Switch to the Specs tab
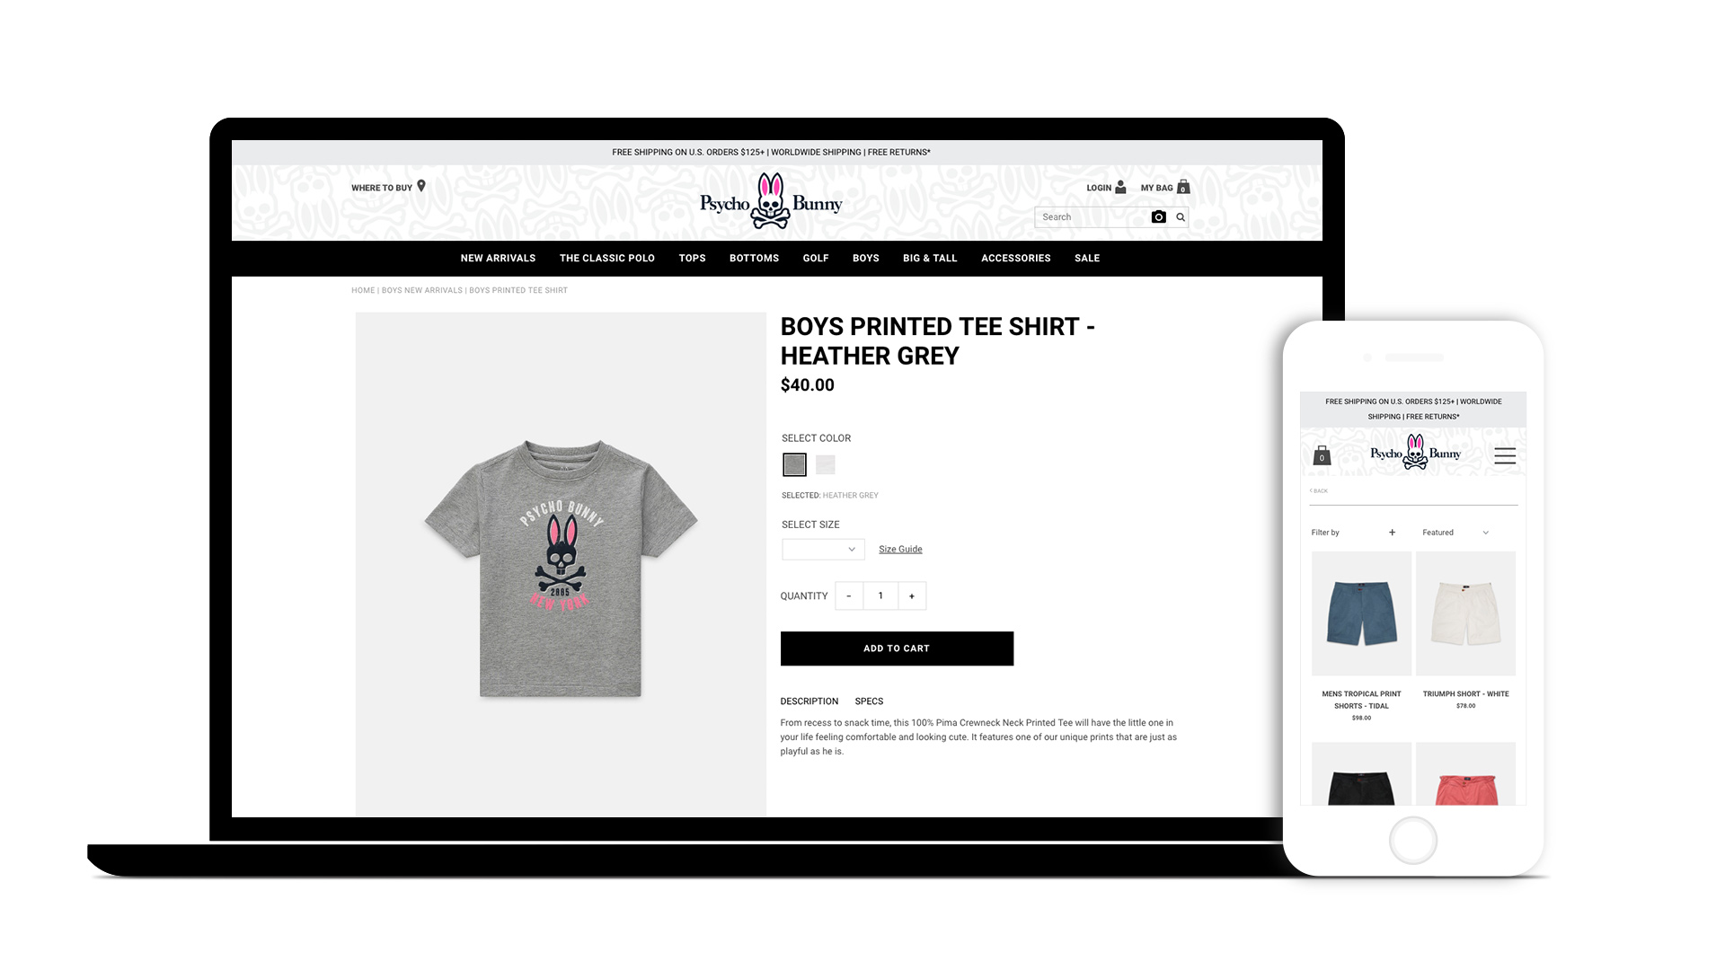 [869, 701]
